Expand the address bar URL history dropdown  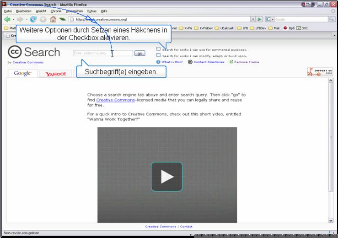click(x=253, y=19)
